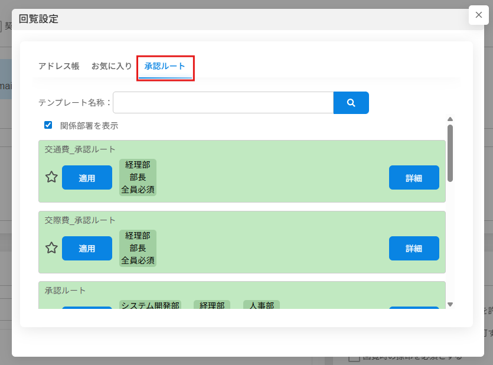Screen dimensions: 493x365
Task: Select the 承認ルート tab
Action: click(x=165, y=66)
